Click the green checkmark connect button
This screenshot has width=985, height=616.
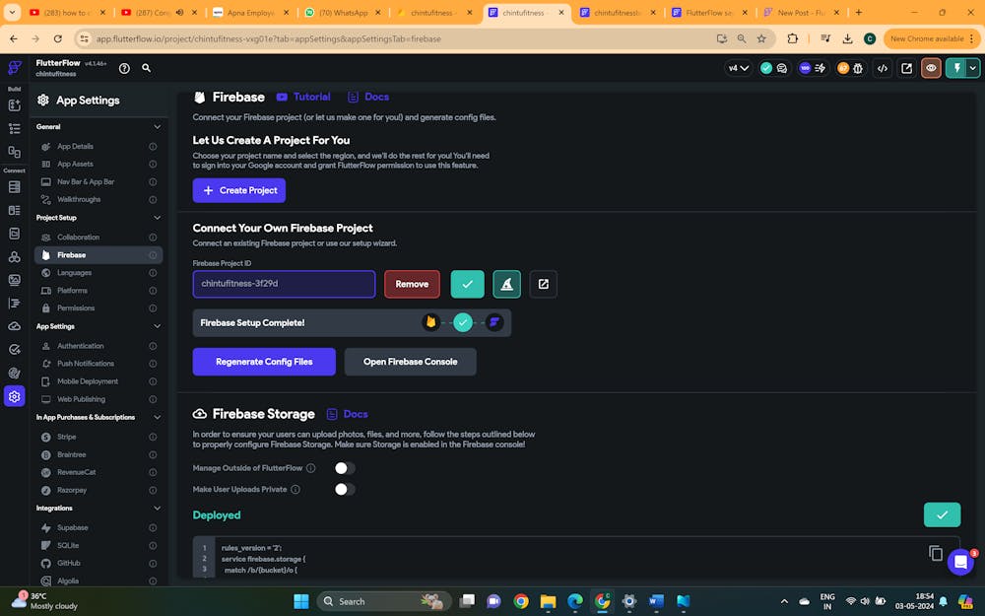(x=467, y=284)
